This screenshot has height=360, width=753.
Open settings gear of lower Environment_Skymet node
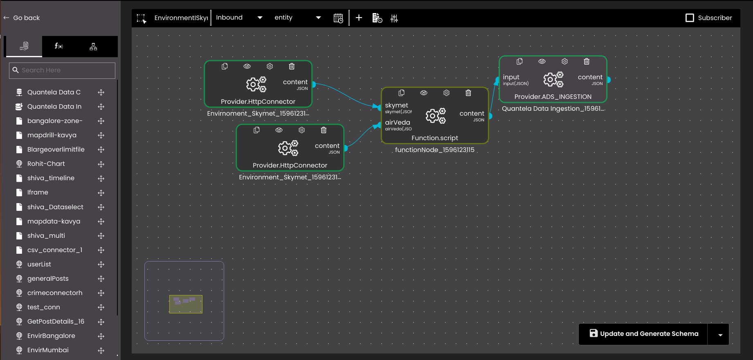click(x=301, y=130)
